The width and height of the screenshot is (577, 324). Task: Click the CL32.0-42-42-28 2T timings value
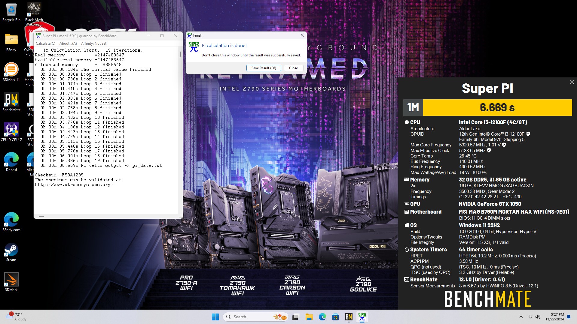click(x=490, y=197)
